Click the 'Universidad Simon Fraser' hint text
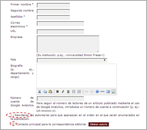147x130 pixels. pos(84,55)
